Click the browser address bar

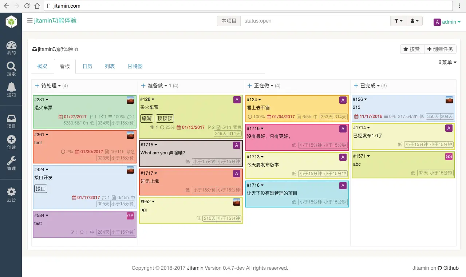[x=248, y=6]
